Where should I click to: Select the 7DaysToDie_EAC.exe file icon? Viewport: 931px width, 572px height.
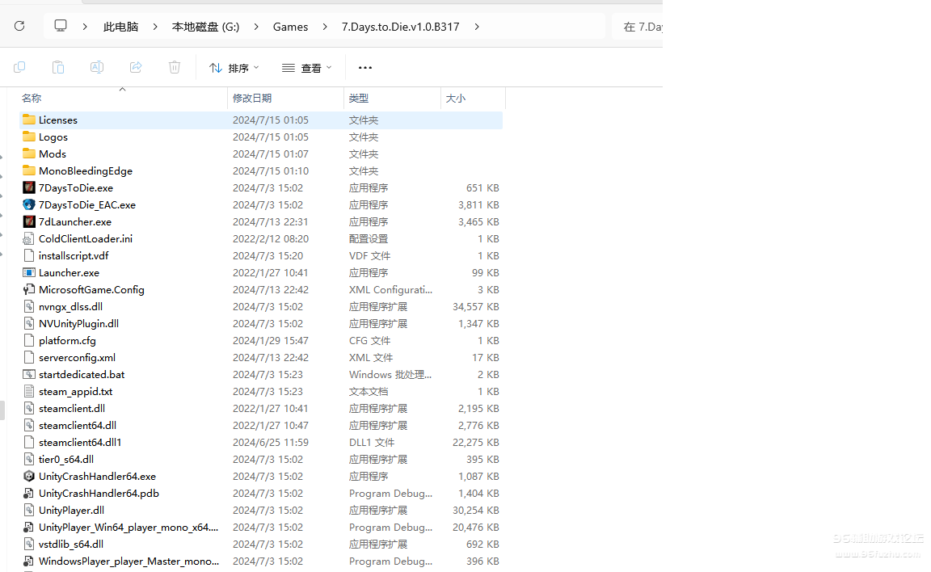click(29, 205)
